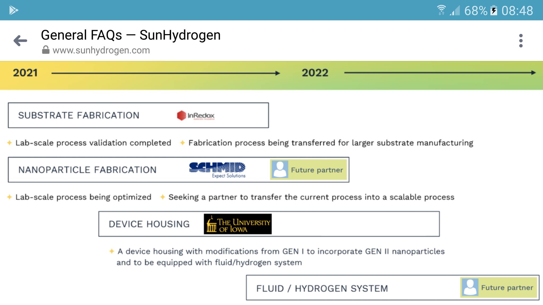The width and height of the screenshot is (543, 305).
Task: Click the Nanoparticle Fabrication box
Action: click(x=87, y=169)
